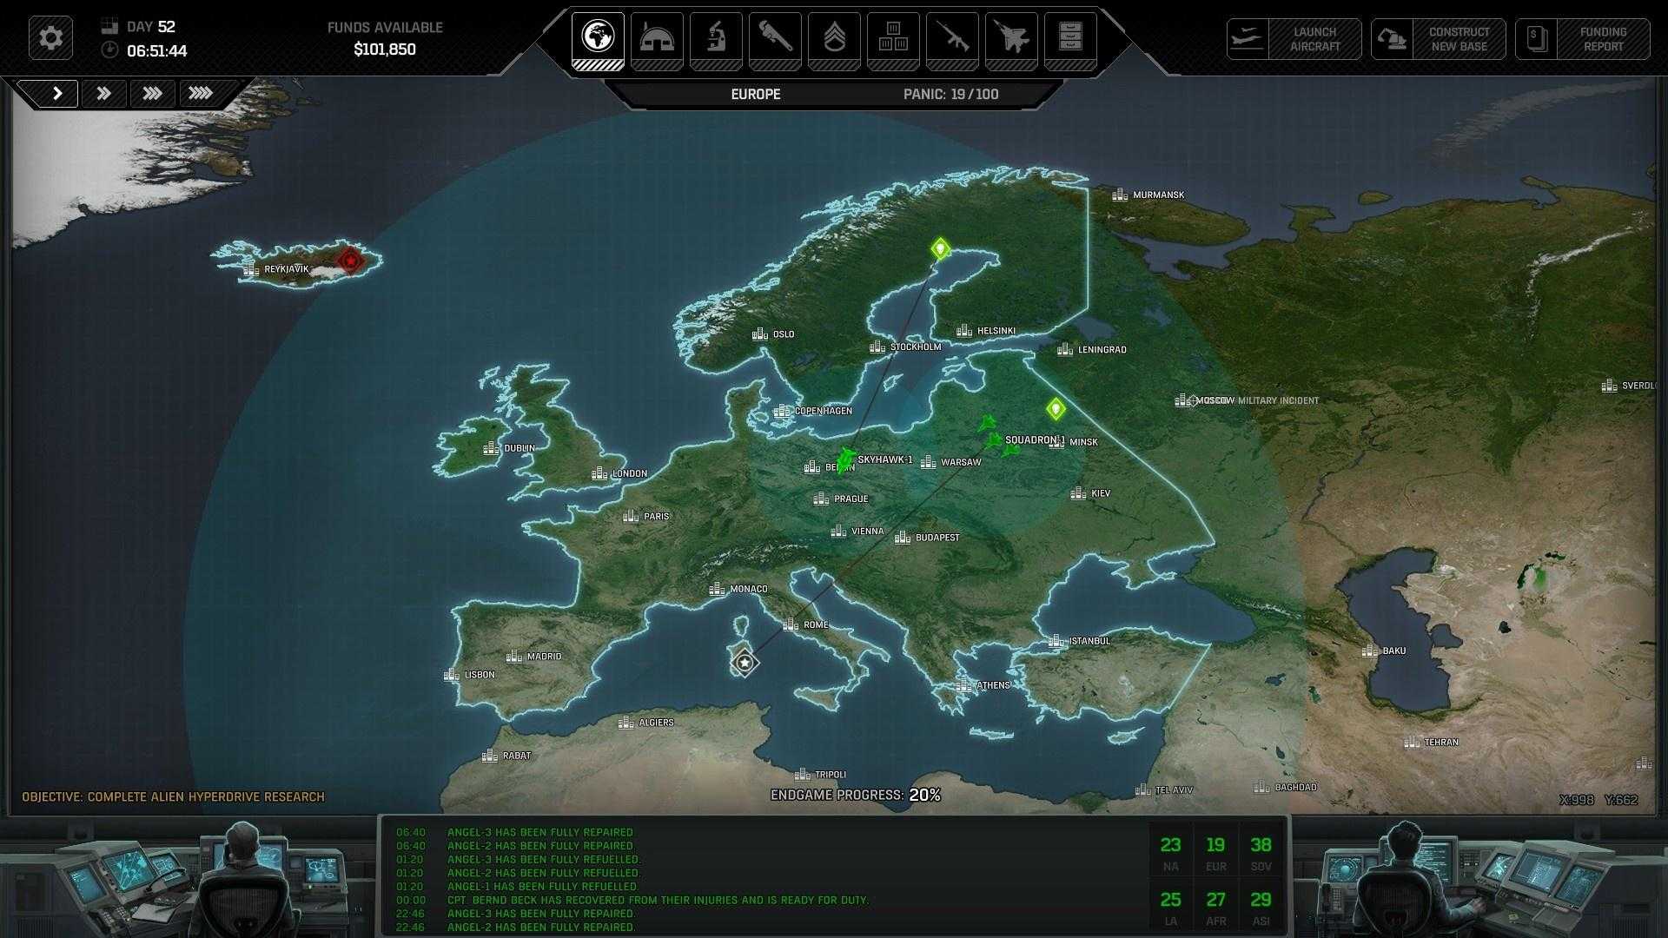The height and width of the screenshot is (938, 1668).
Task: Click the Launch Aircraft button
Action: [1294, 39]
